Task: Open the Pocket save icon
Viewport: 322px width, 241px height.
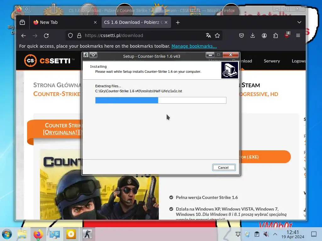Action: 241,35
